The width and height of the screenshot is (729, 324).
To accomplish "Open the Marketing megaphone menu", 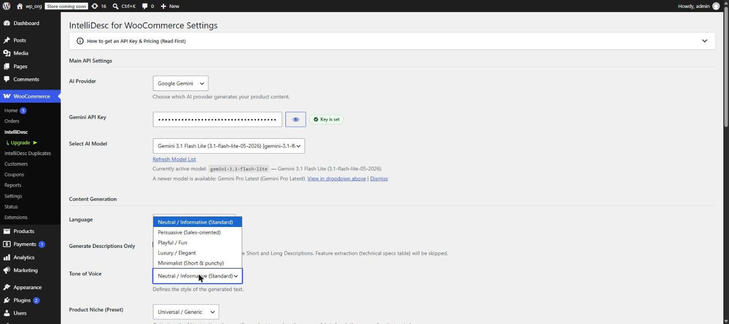I will click(26, 271).
